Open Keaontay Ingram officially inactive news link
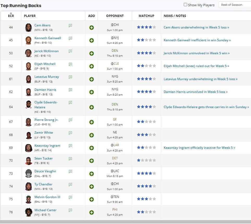Viewport: 251px width, 224px height. [199, 148]
